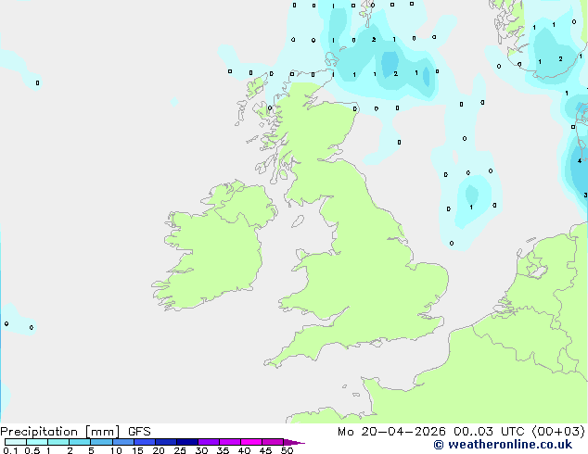Click the "0.5" legend scale label

click(x=32, y=450)
